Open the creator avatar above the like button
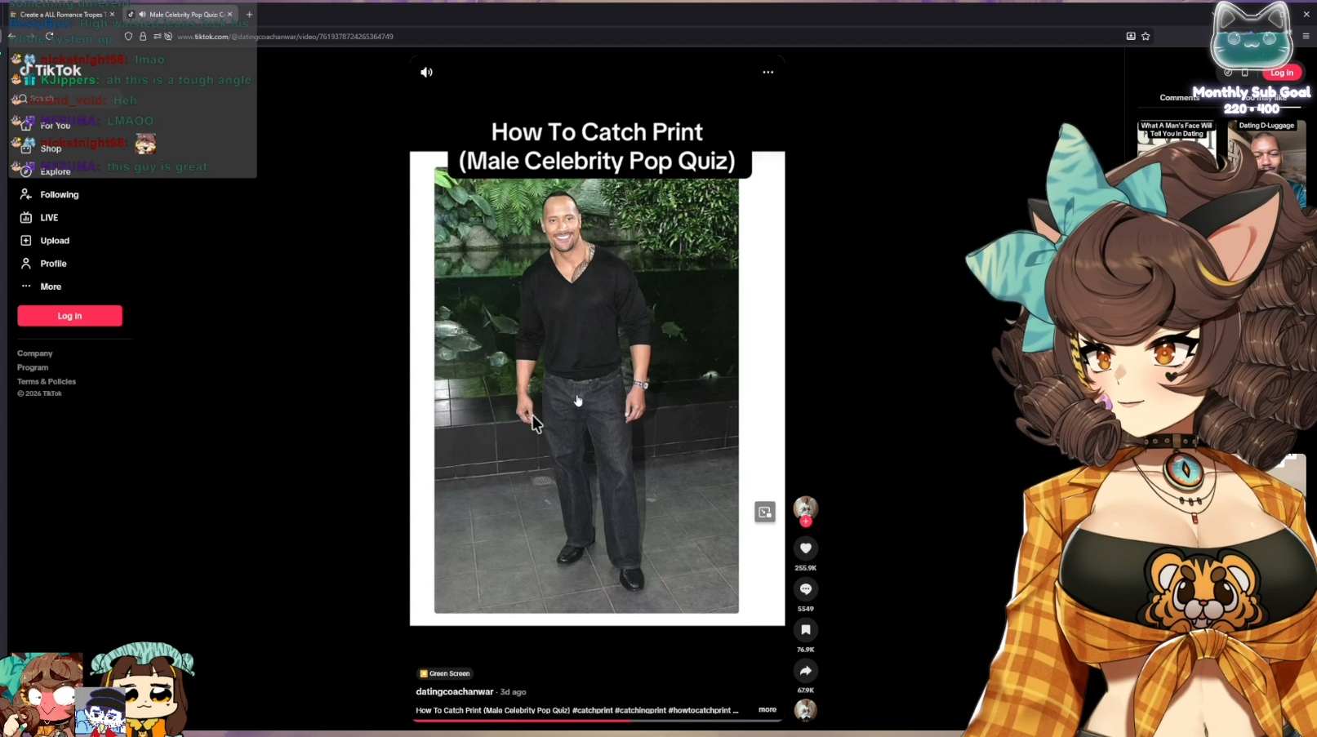Image resolution: width=1317 pixels, height=737 pixels. pyautogui.click(x=805, y=507)
